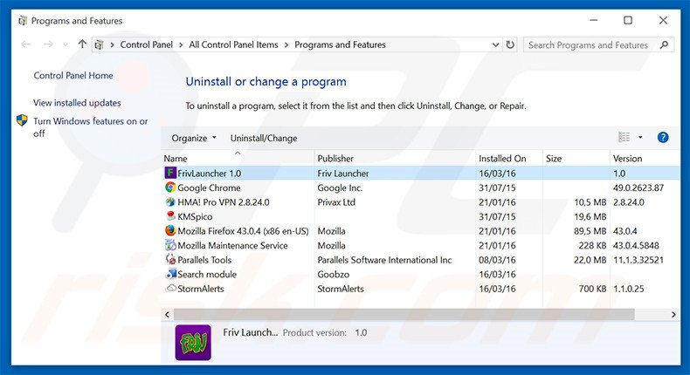Screen dimensions: 690x375
Task: Go up one level with the up arrow
Action: click(82, 44)
